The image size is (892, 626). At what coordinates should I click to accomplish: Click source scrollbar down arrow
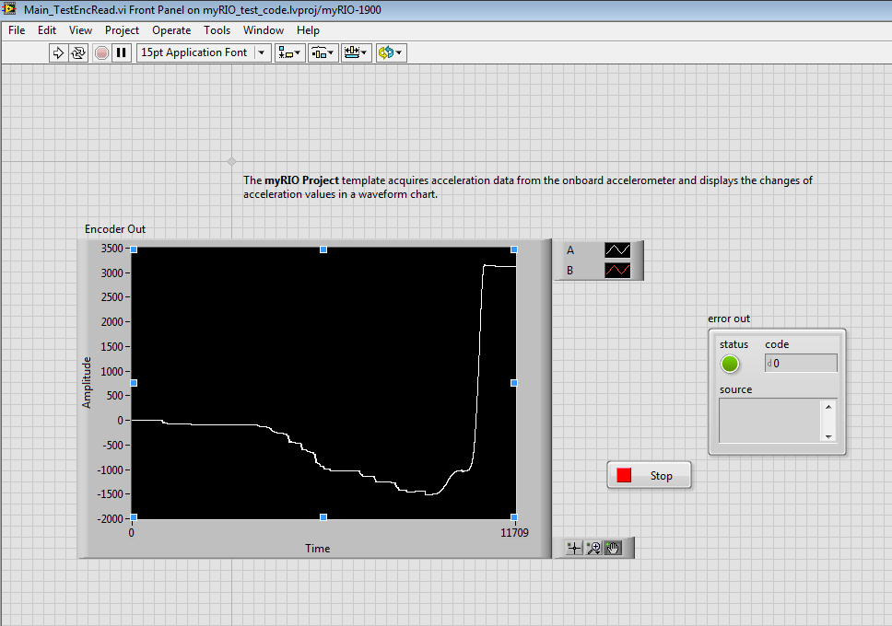(828, 436)
